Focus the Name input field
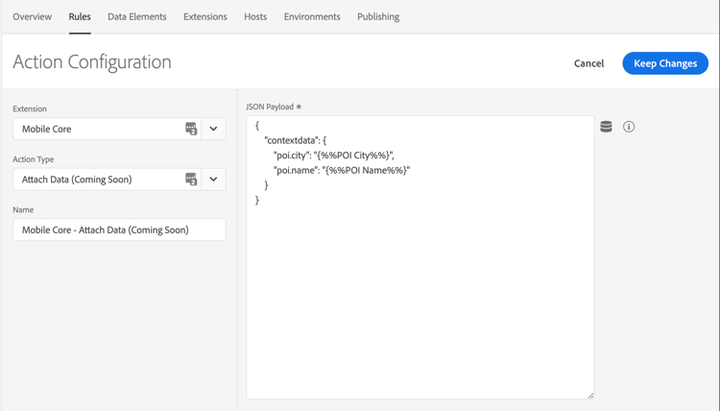Viewport: 720px width, 411px height. coord(119,230)
